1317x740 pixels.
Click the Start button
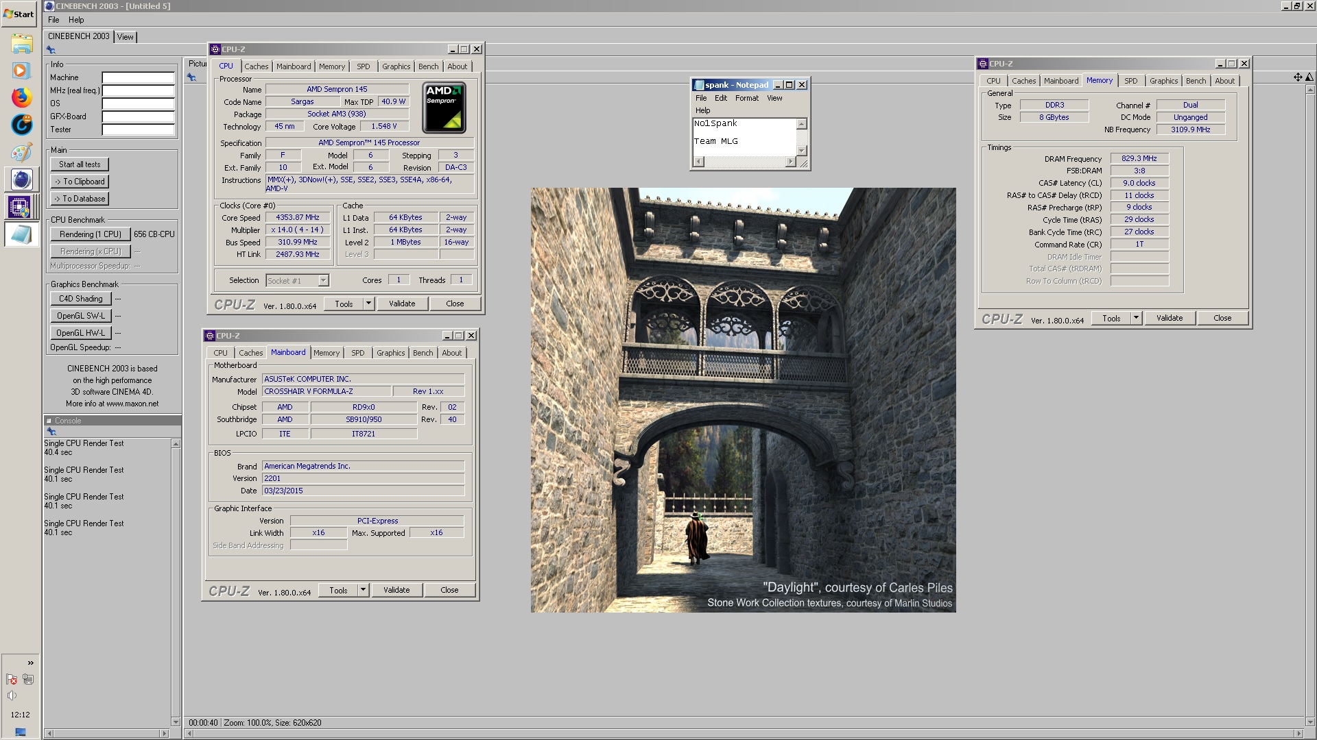coord(19,14)
